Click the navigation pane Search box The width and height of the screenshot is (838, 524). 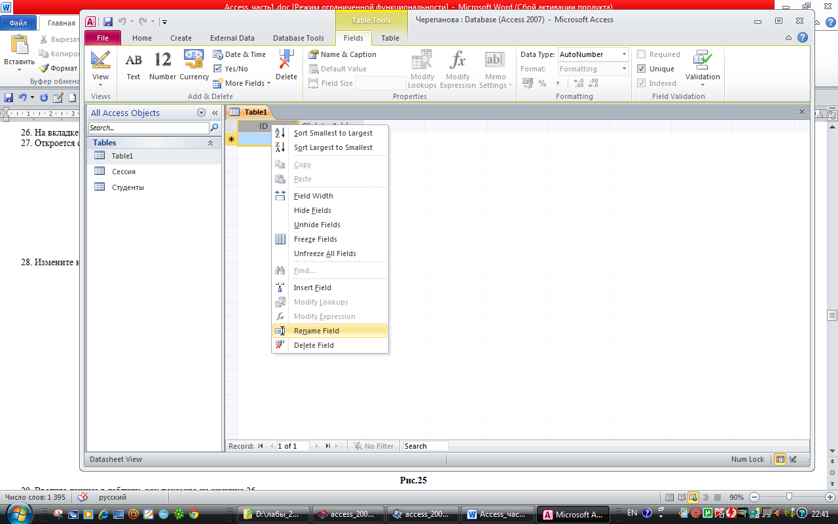(x=148, y=128)
